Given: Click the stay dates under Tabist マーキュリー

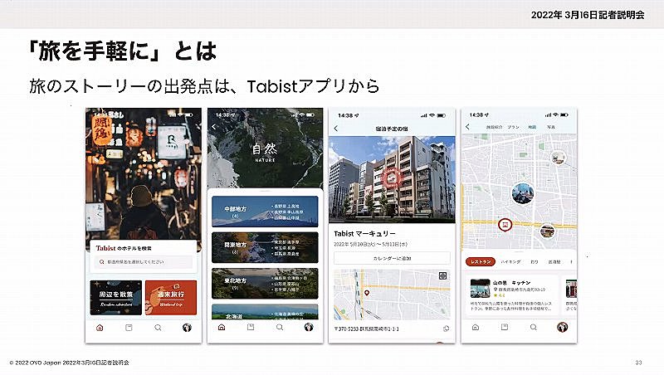Looking at the screenshot, I should [370, 245].
